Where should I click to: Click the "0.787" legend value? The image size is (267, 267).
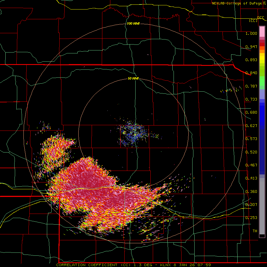pos(251,86)
